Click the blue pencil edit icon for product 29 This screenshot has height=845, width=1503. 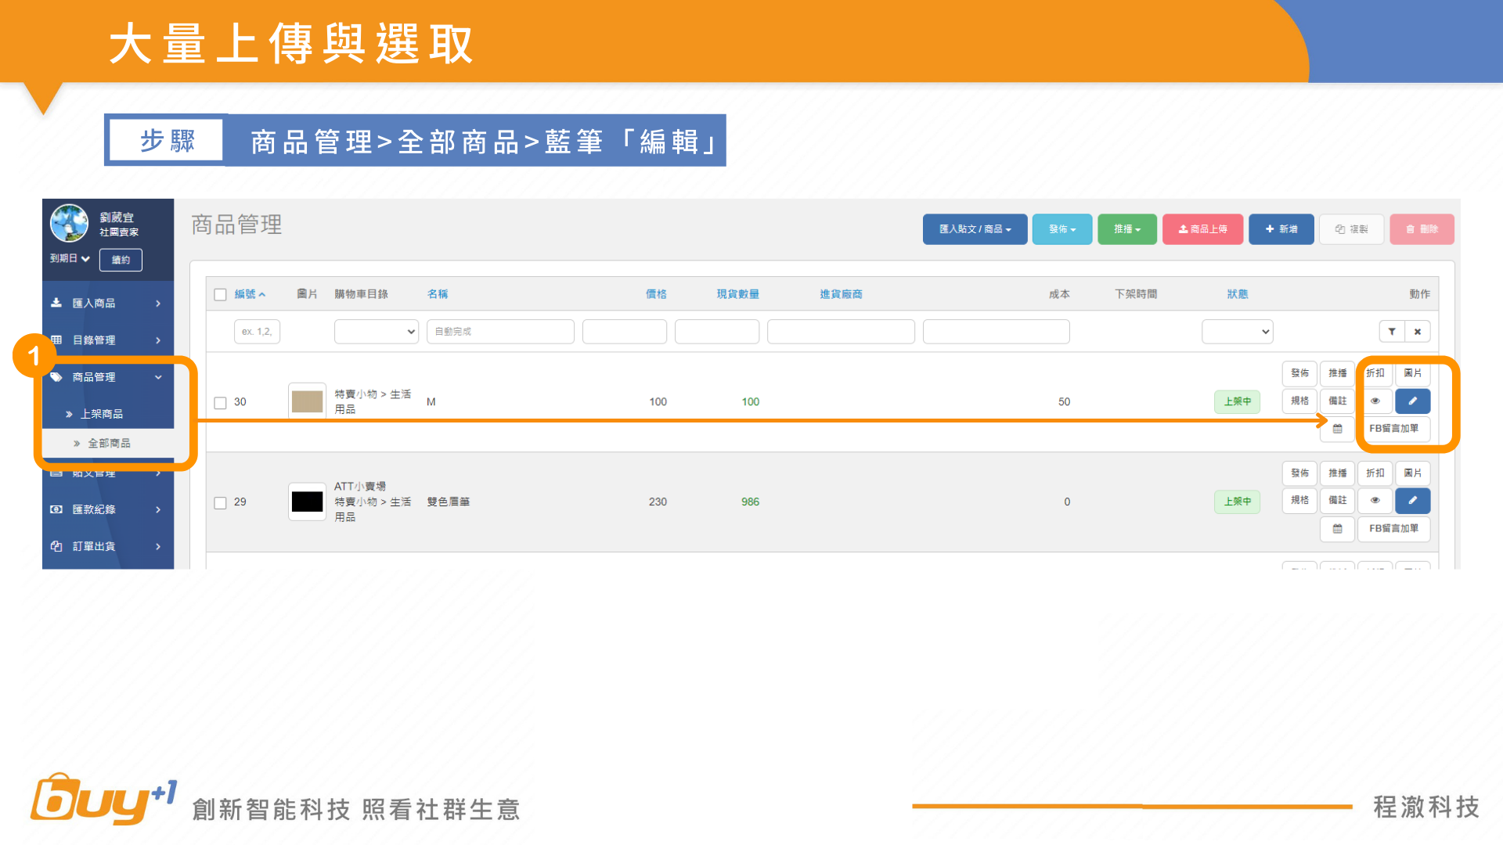(1412, 500)
